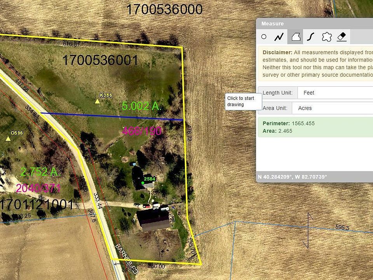
Task: Click the K386 yellow triangle marker
Action: coord(97,101)
